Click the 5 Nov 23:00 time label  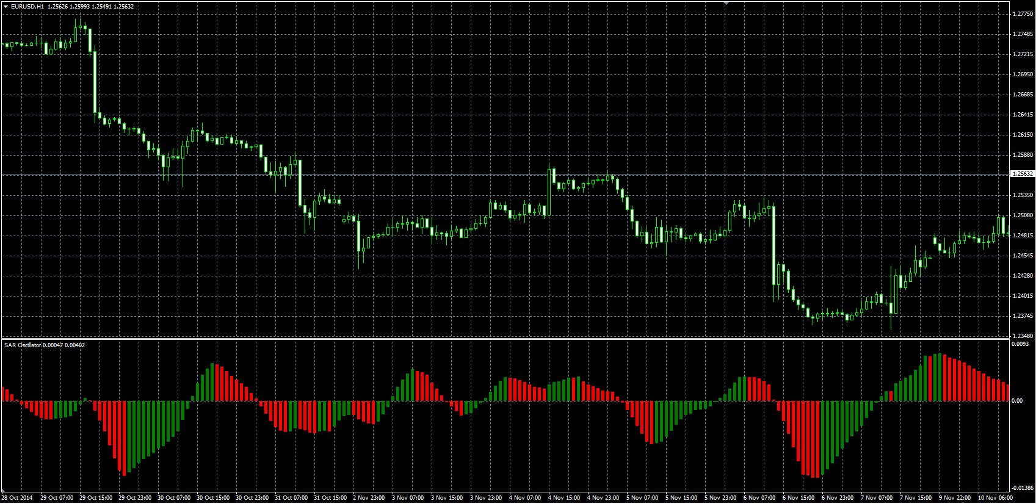(x=720, y=498)
